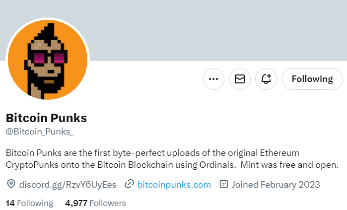Open the three-dot more options menu

(x=213, y=79)
